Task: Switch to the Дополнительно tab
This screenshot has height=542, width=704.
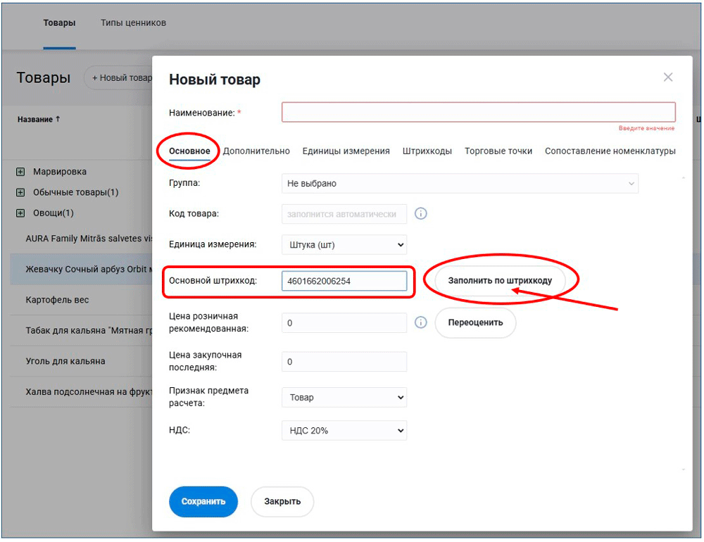Action: pos(256,151)
